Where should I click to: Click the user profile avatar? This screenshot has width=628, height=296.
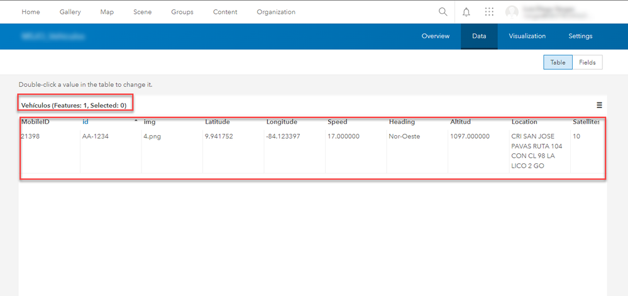512,12
